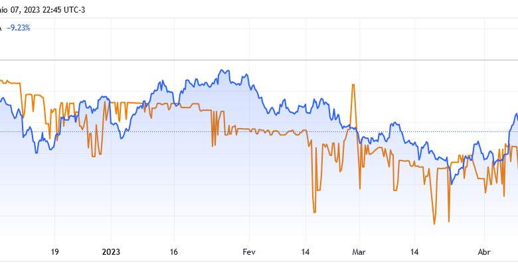Click orange line's deep trough just after Fev 14
This screenshot has height=268, width=518.
pos(314,212)
